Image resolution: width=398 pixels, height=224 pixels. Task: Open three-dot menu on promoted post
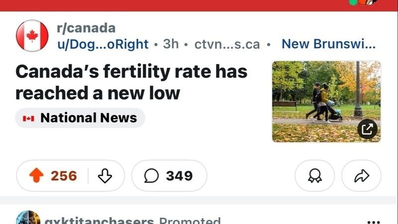pyautogui.click(x=373, y=221)
